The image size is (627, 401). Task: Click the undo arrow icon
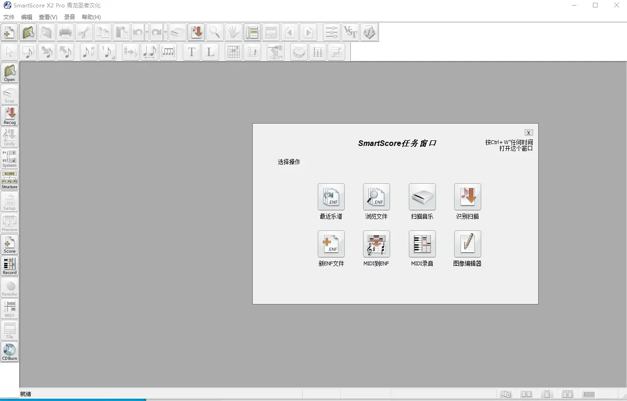pyautogui.click(x=138, y=33)
